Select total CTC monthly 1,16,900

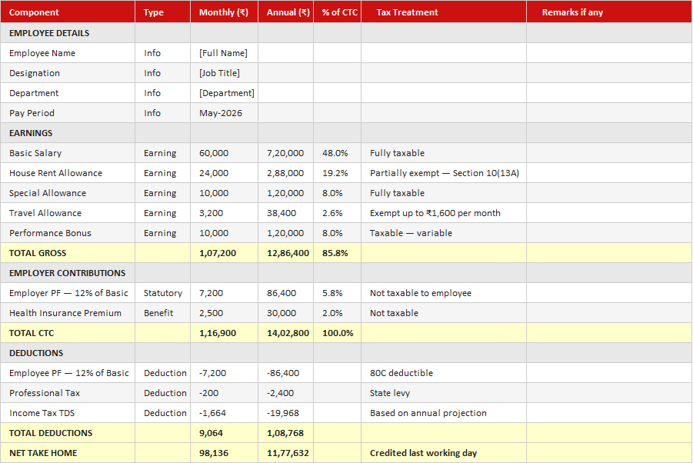point(224,333)
